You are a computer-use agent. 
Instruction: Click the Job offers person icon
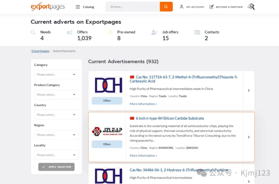tap(154, 32)
